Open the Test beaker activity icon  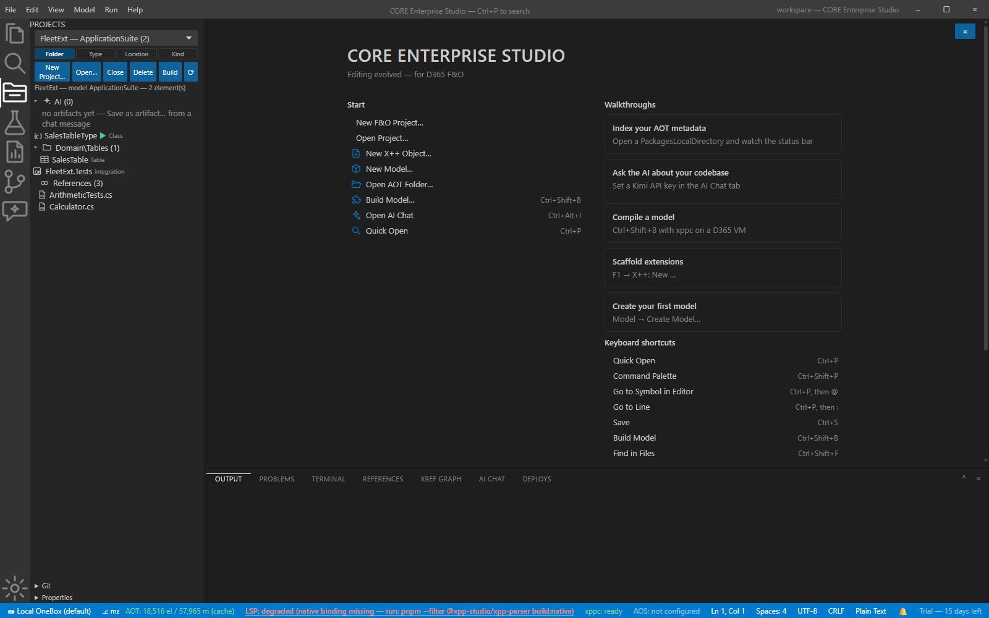point(15,122)
